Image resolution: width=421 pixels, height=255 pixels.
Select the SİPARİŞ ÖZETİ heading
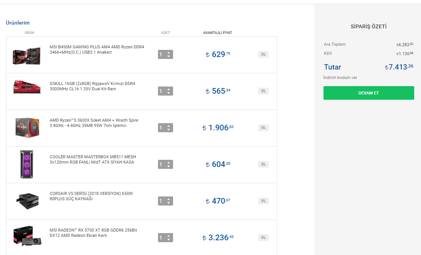pos(368,26)
